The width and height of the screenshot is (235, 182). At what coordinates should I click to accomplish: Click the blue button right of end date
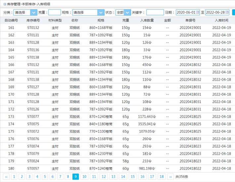[233, 12]
